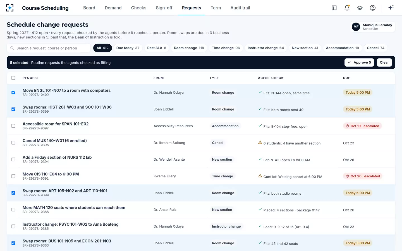The image size is (402, 251).
Task: Filter by the Cancel 74 chip
Action: click(376, 48)
